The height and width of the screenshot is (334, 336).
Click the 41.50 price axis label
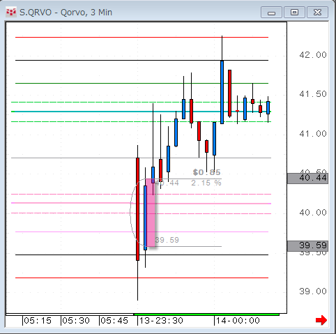click(313, 94)
